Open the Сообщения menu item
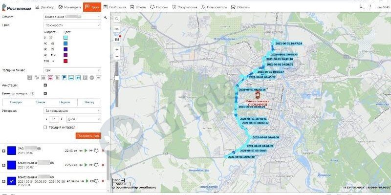 point(114,7)
